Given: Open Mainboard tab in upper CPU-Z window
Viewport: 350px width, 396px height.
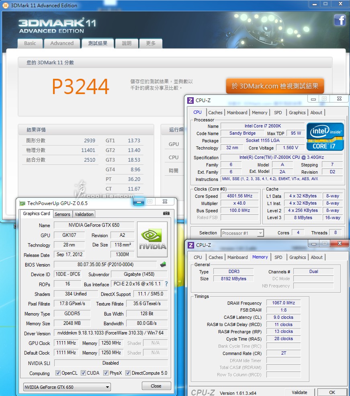Looking at the screenshot, I should tap(237, 113).
